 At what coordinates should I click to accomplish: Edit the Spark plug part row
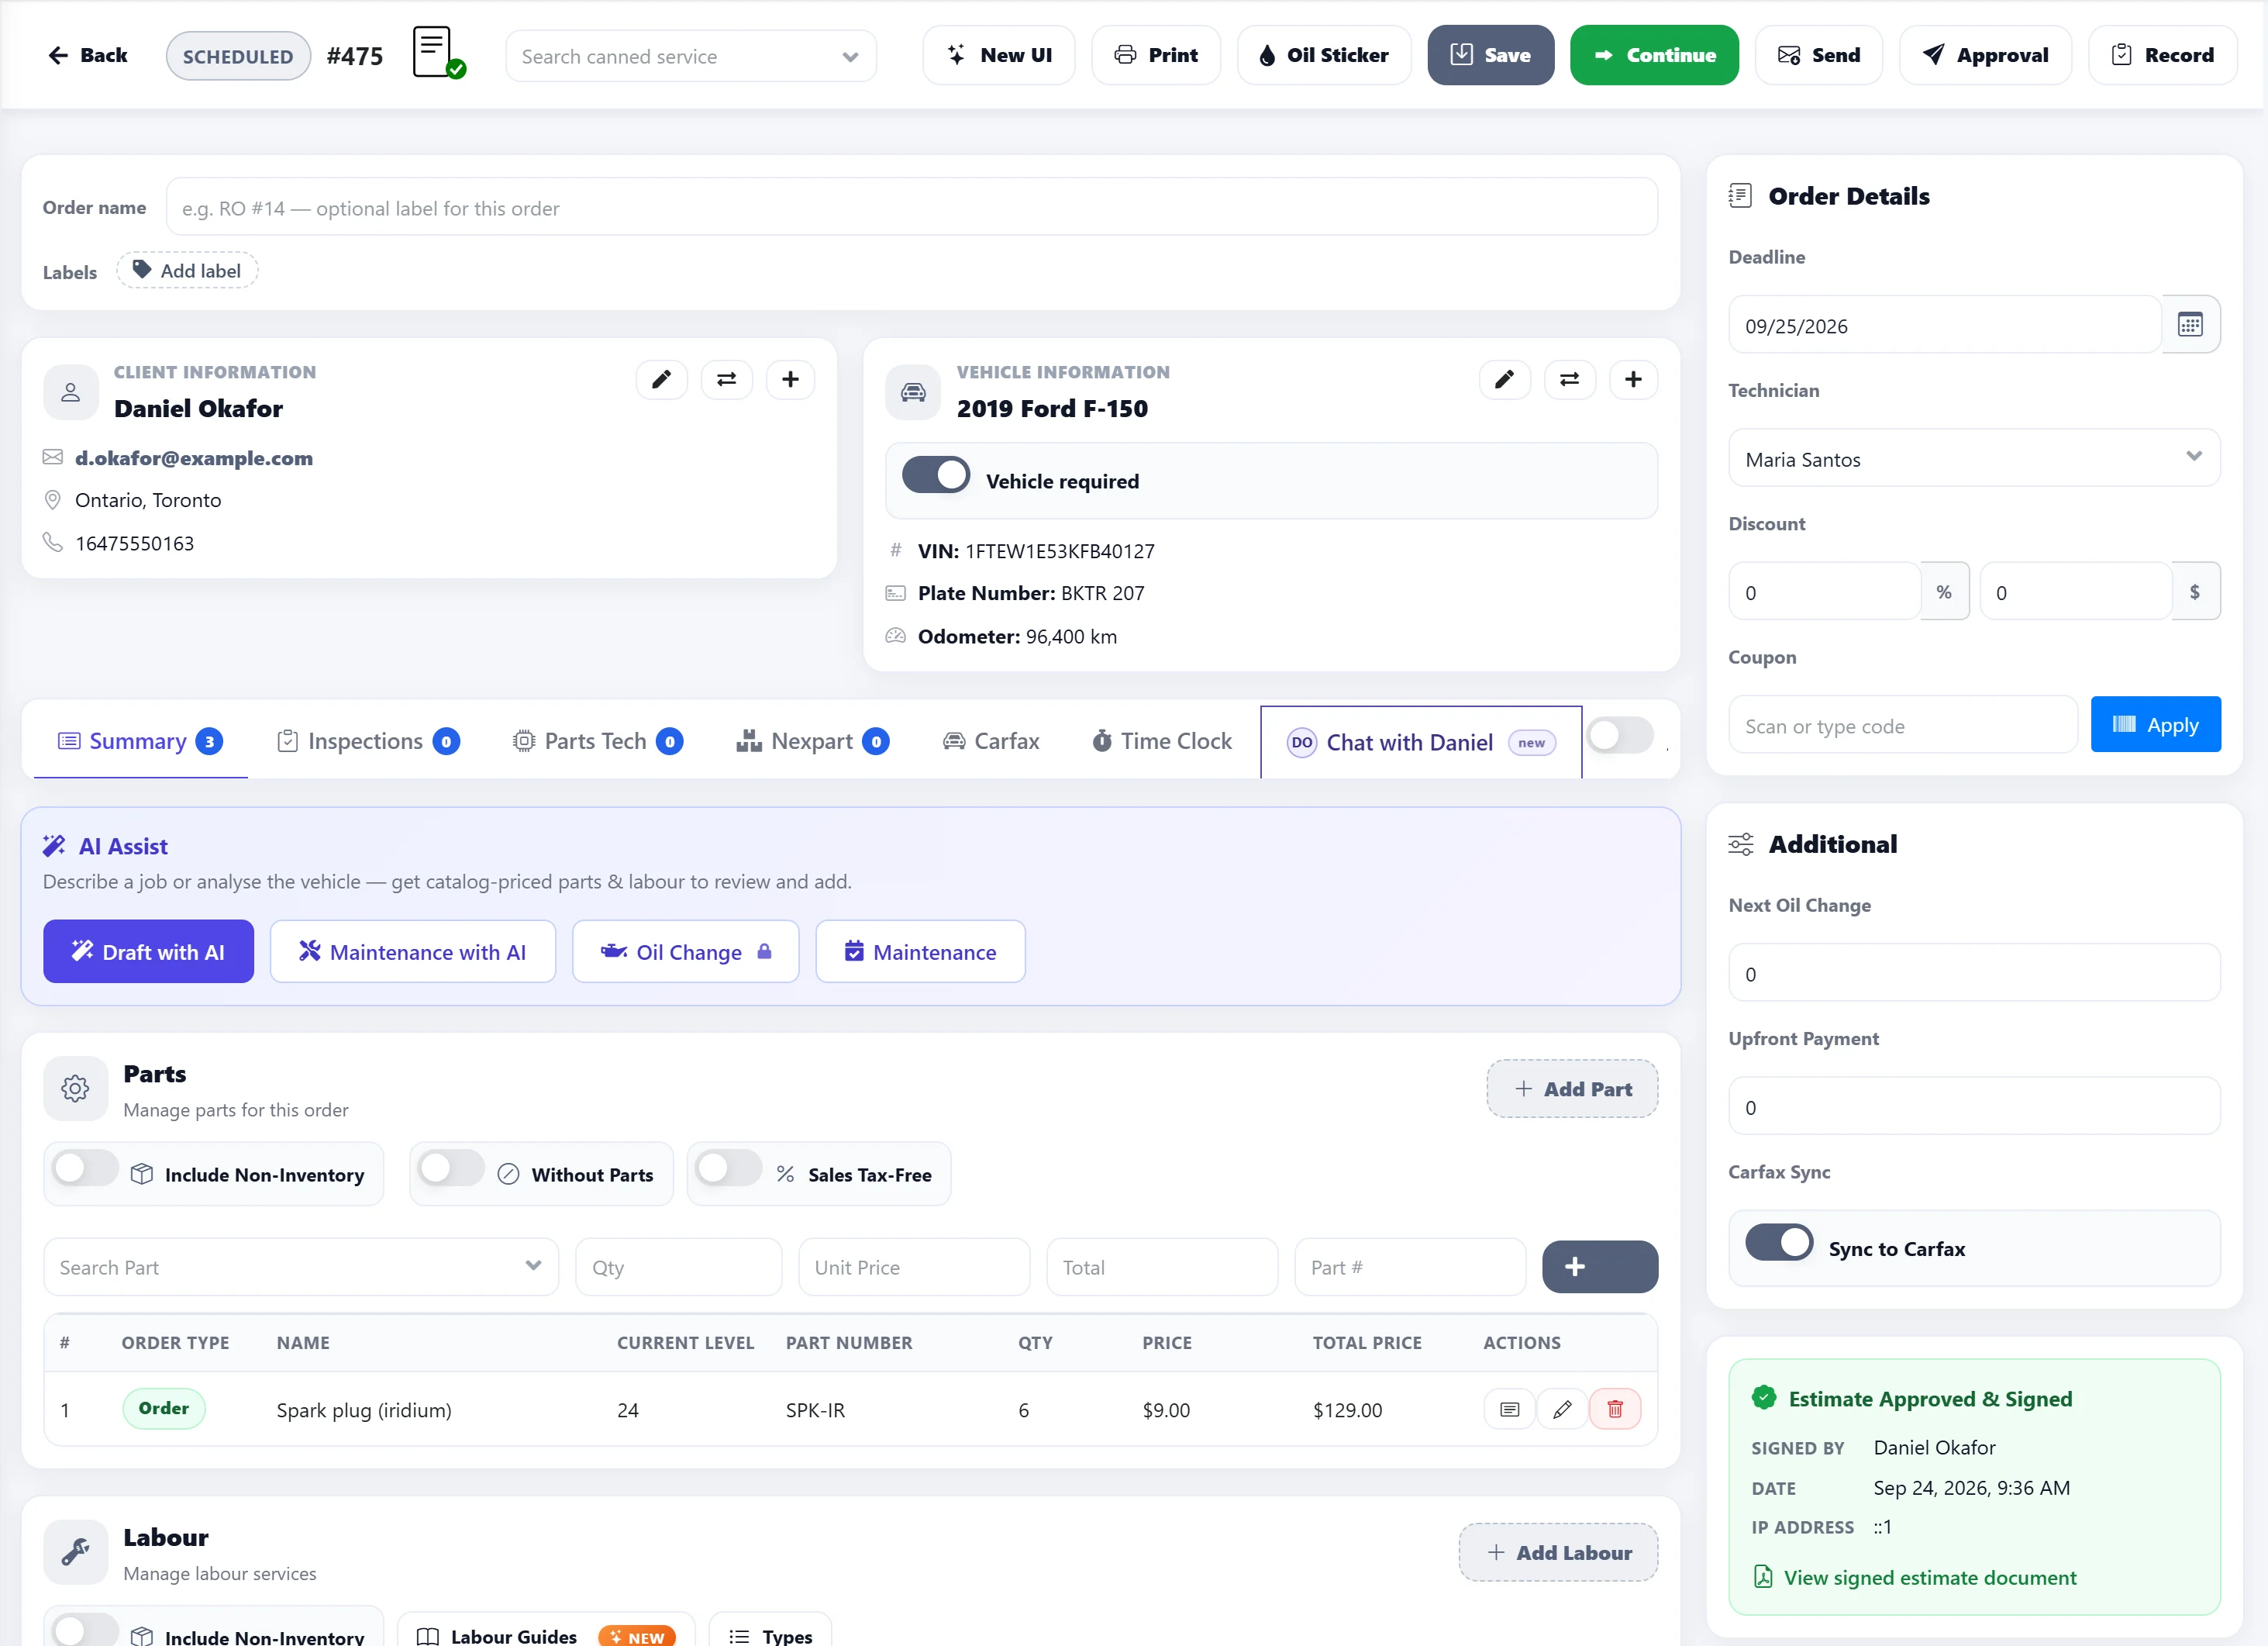1562,1409
